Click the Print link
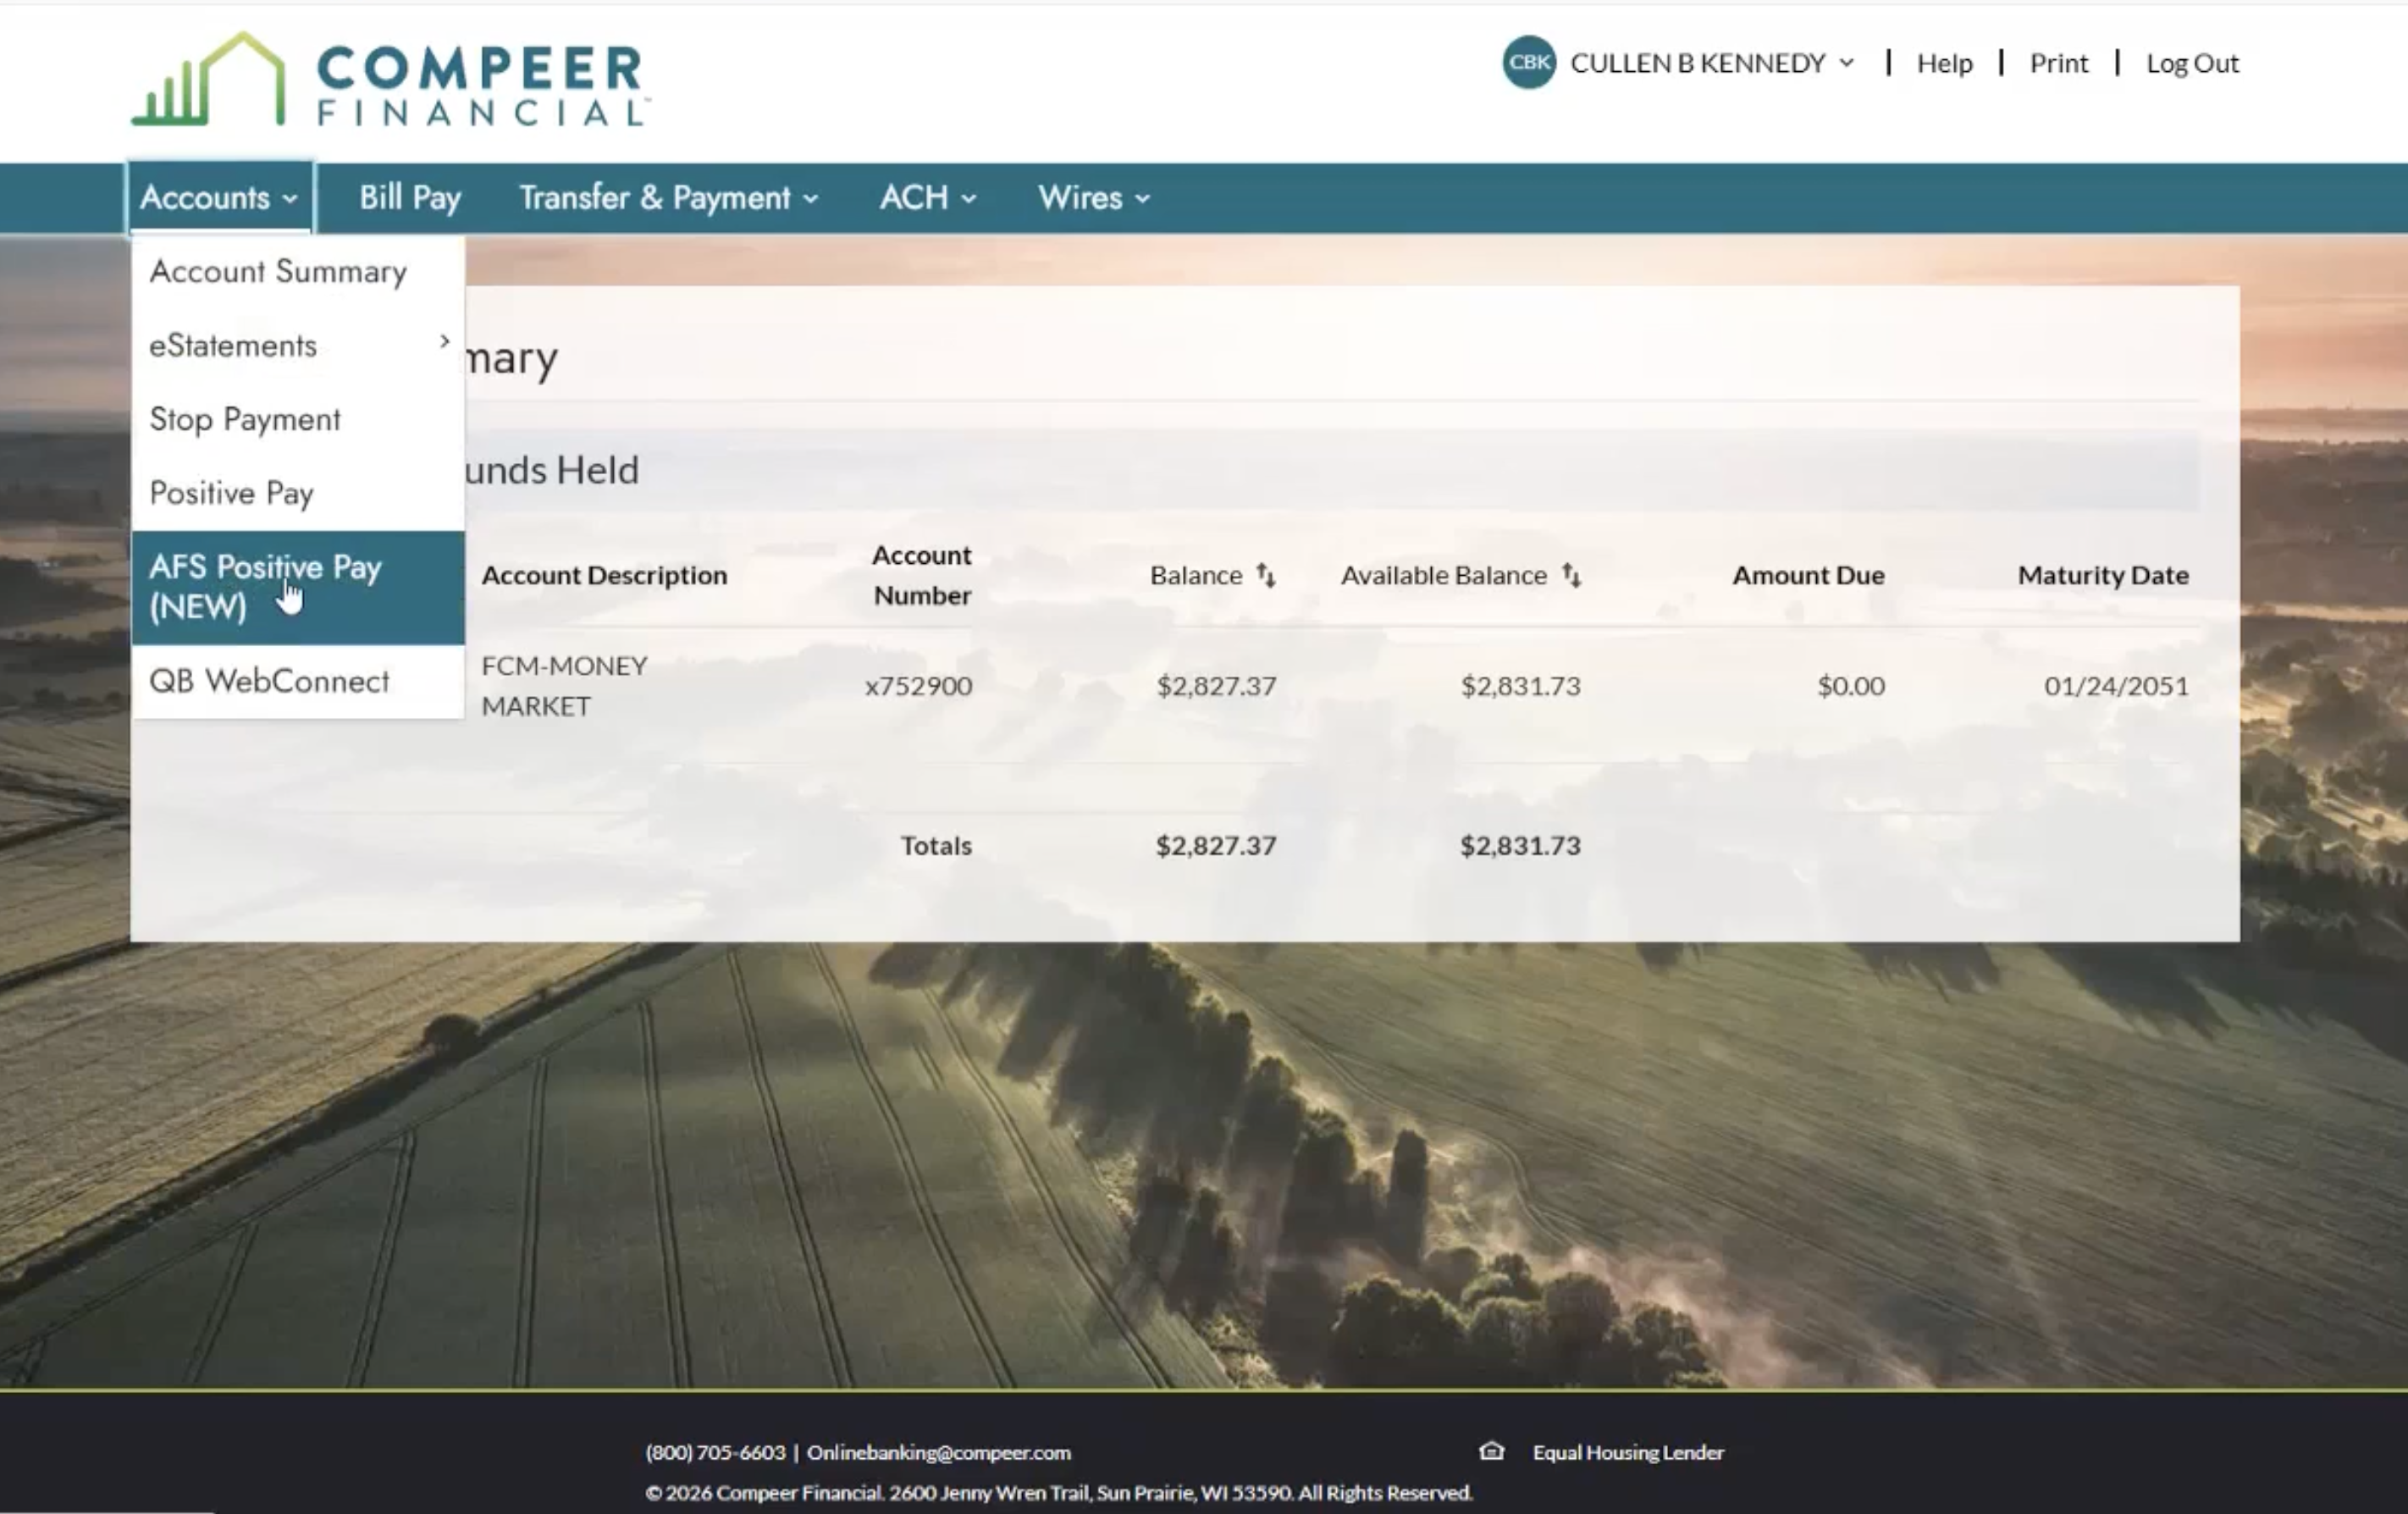2408x1514 pixels. point(2058,63)
